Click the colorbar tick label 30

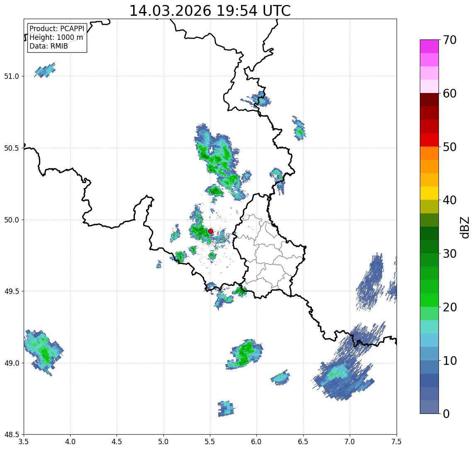pyautogui.click(x=450, y=254)
